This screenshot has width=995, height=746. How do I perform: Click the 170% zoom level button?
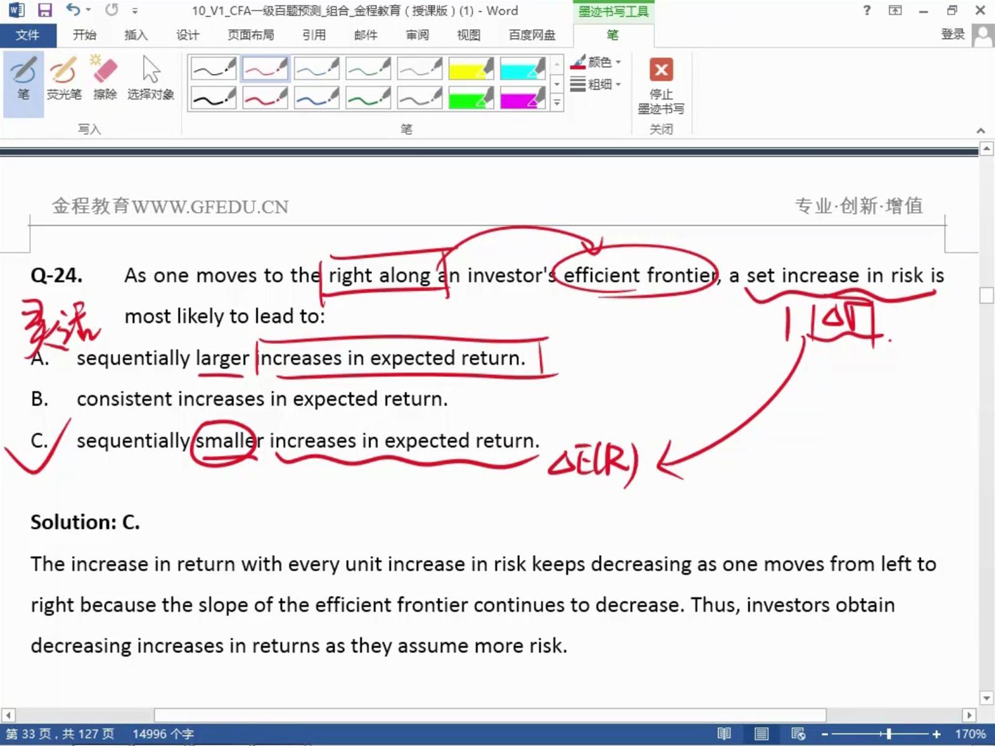(x=970, y=734)
